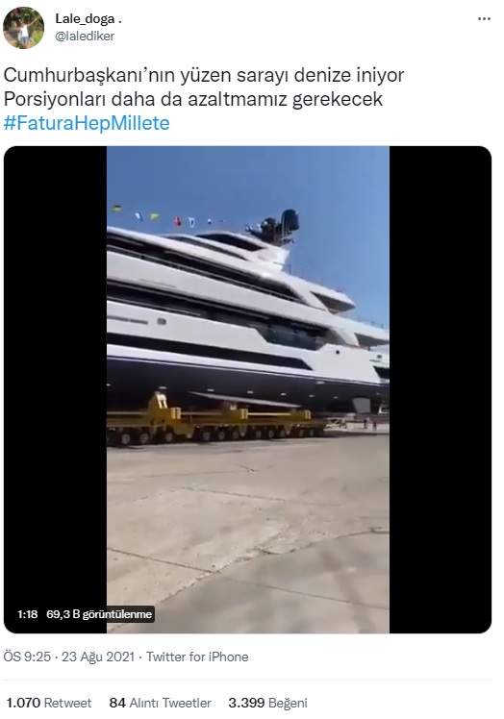View the 1.070 Retweet list
Viewport: 504px width, 719px height.
tap(49, 703)
